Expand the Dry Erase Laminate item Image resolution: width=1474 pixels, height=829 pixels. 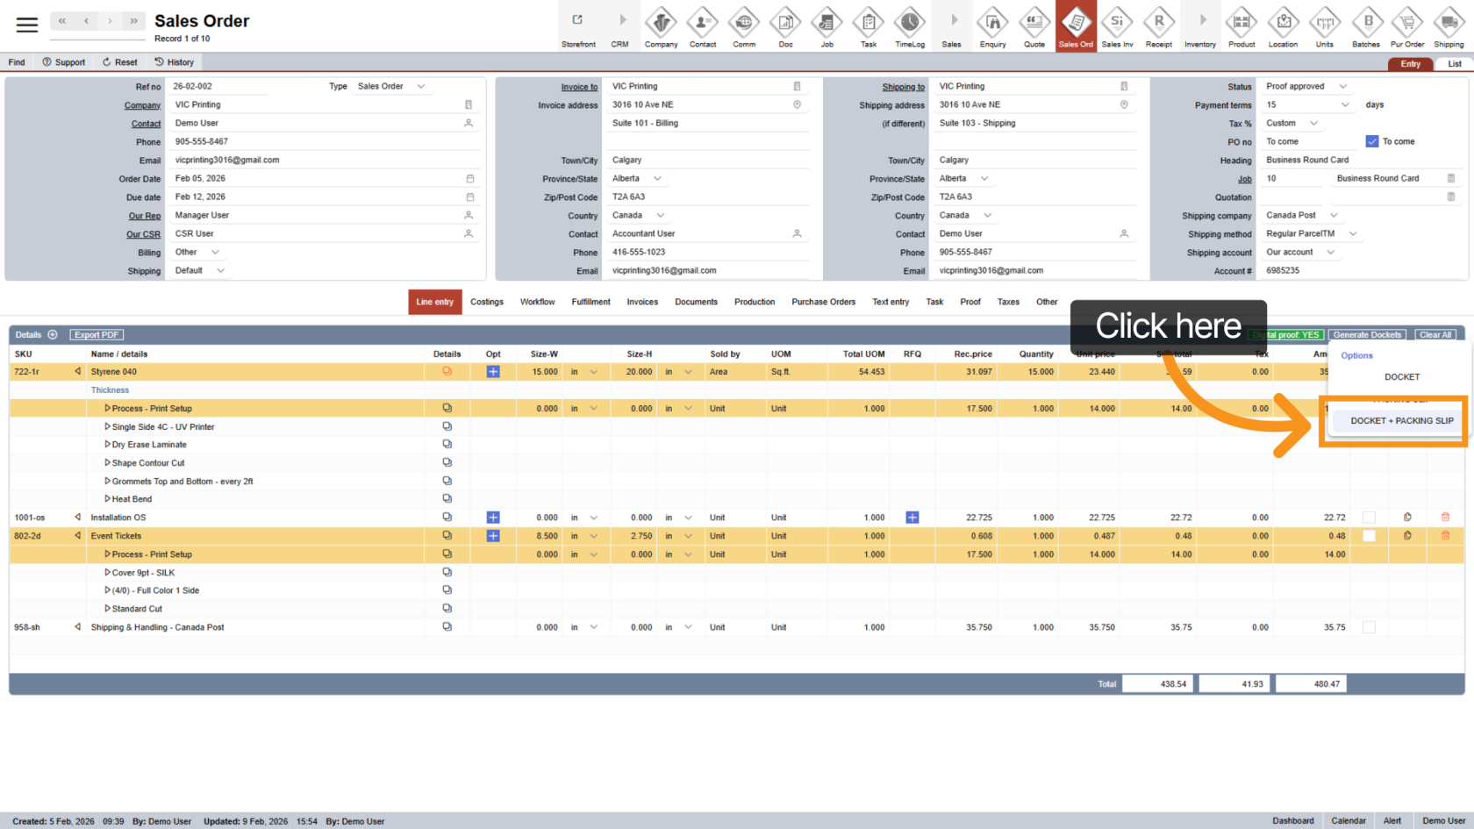[108, 445]
